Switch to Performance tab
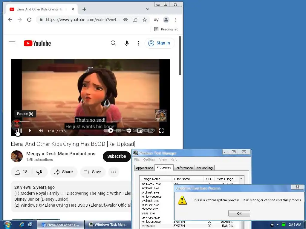The image size is (306, 229). point(184,168)
